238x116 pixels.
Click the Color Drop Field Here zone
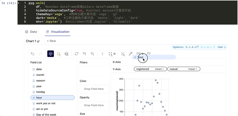tap(94, 89)
